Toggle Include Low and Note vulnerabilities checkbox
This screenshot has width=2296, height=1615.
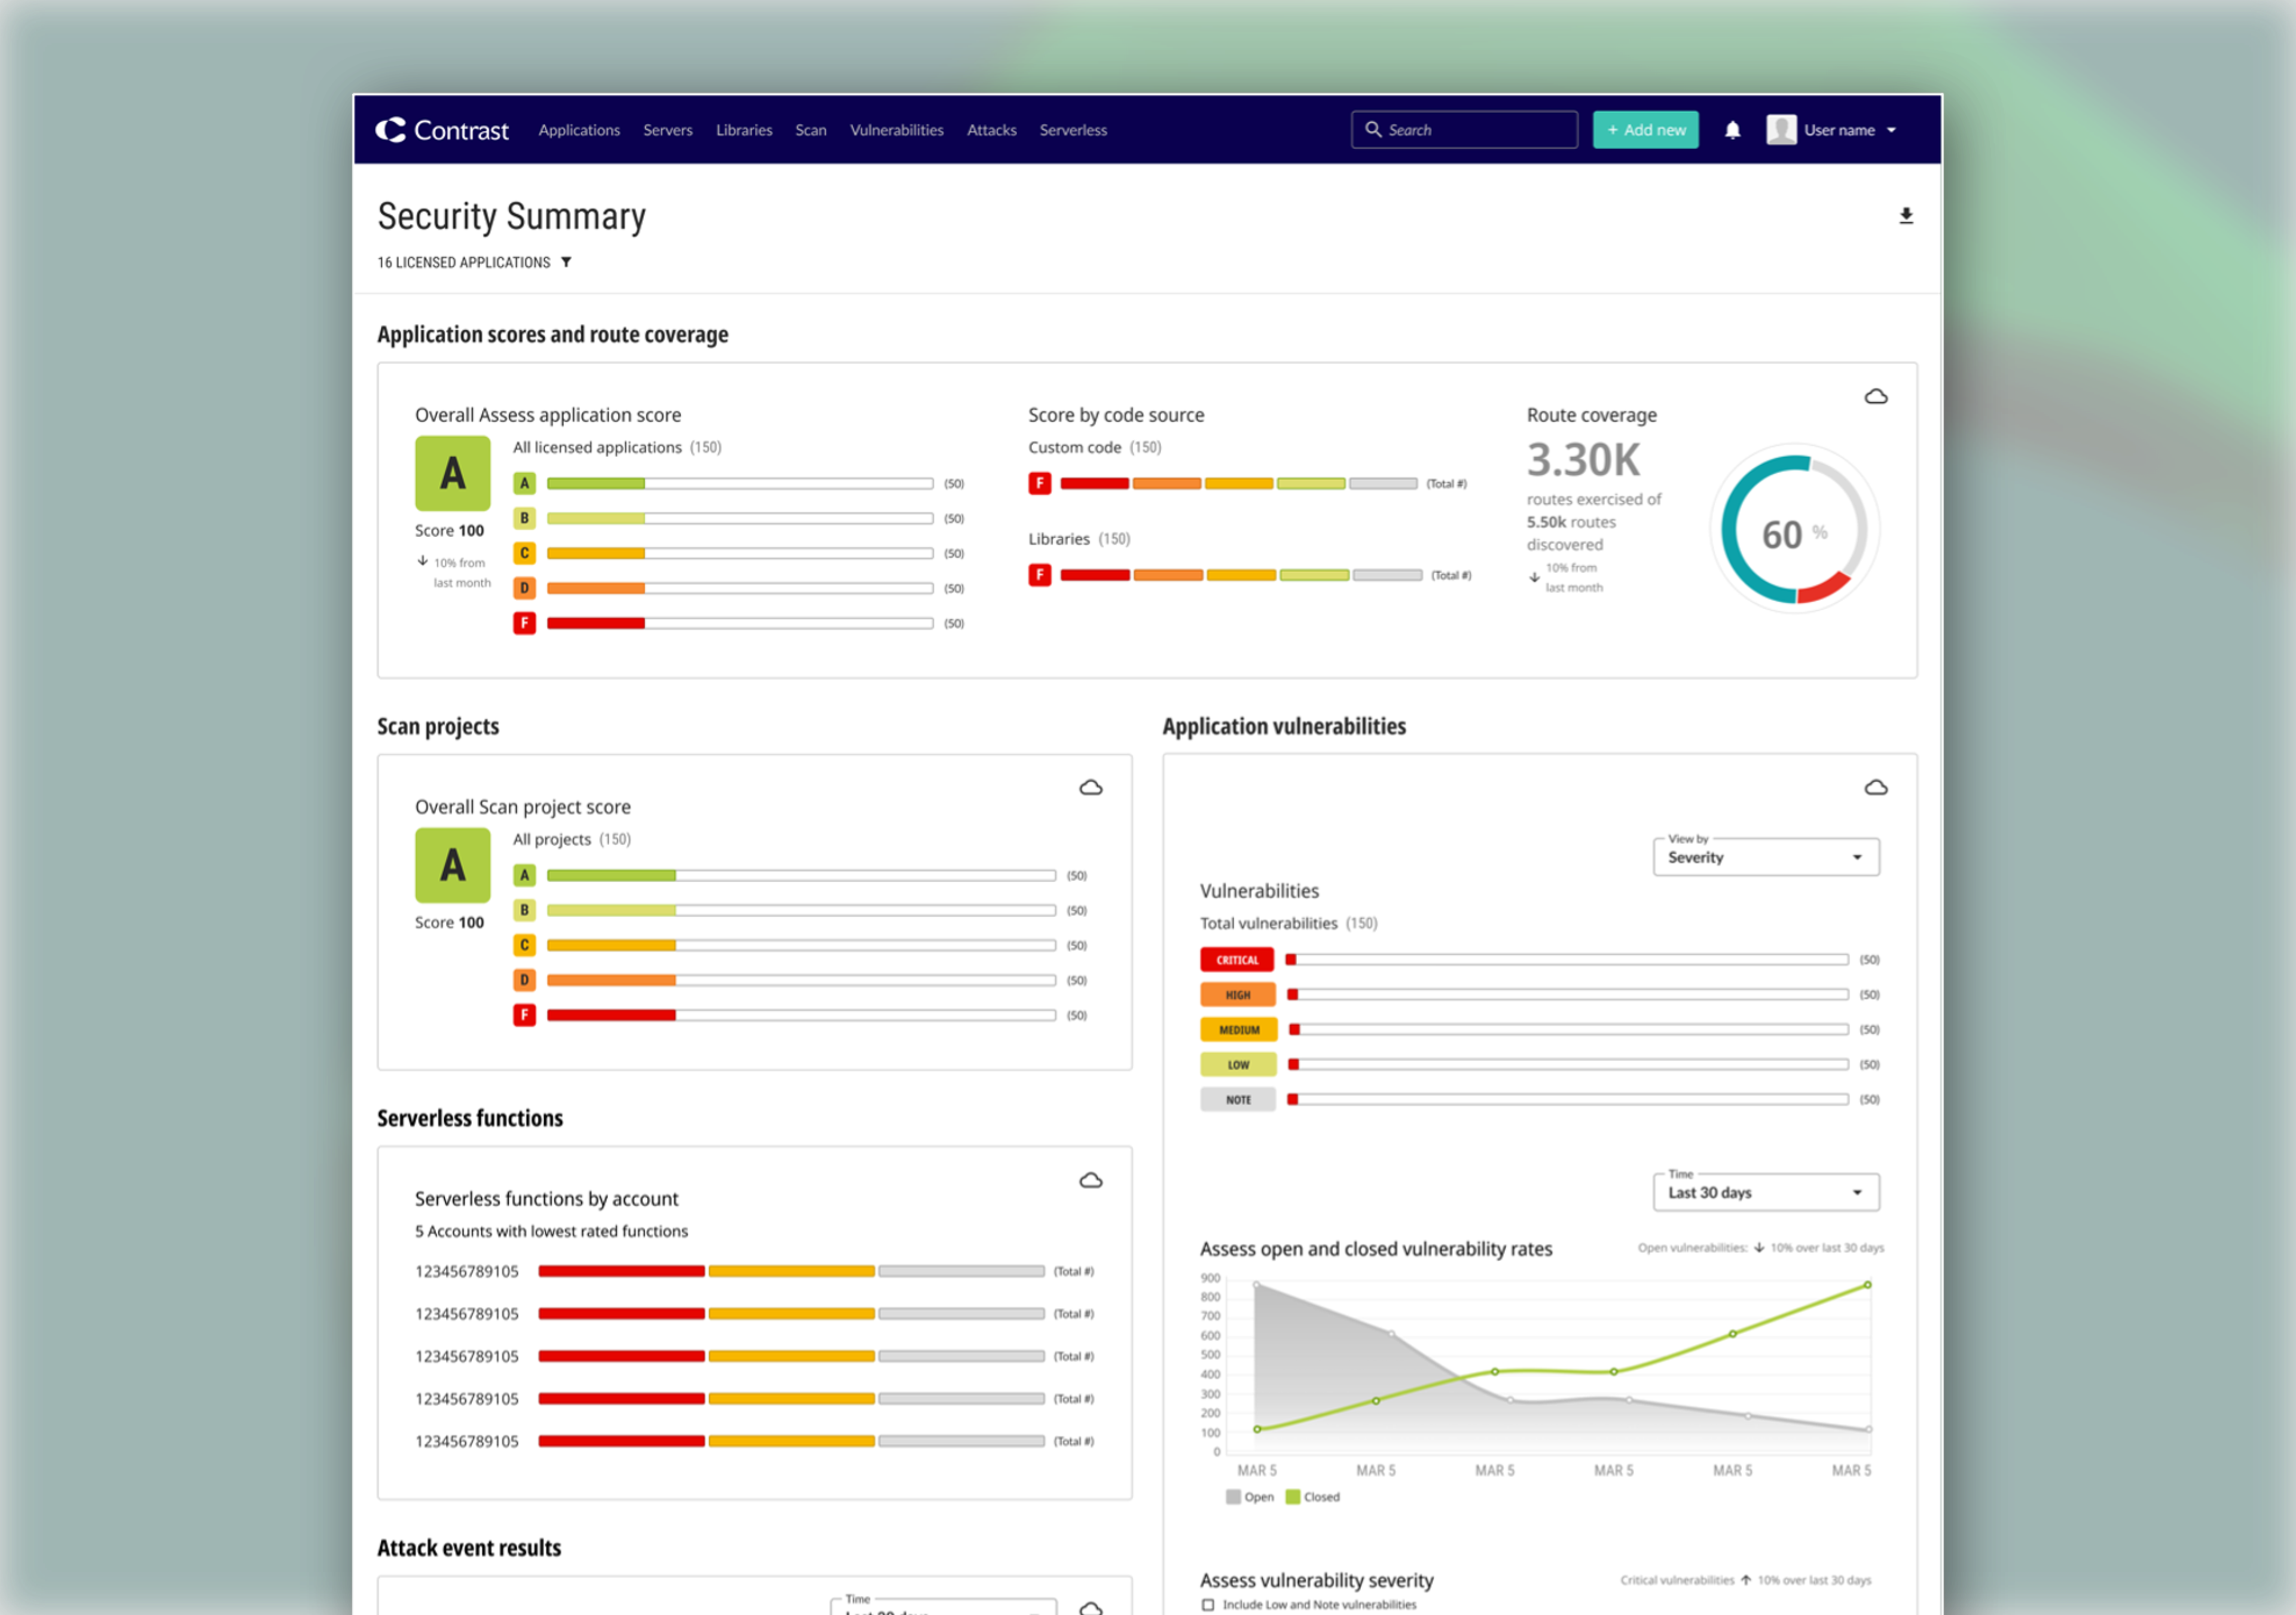coord(1208,1604)
